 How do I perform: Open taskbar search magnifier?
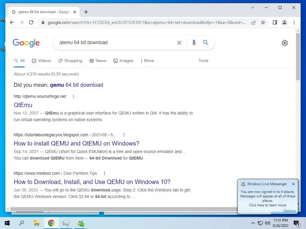22,223
